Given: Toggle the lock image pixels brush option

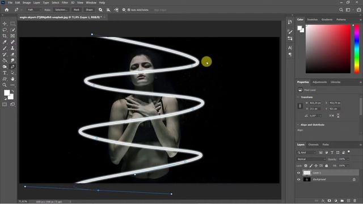Looking at the screenshot, I should click(311, 165).
